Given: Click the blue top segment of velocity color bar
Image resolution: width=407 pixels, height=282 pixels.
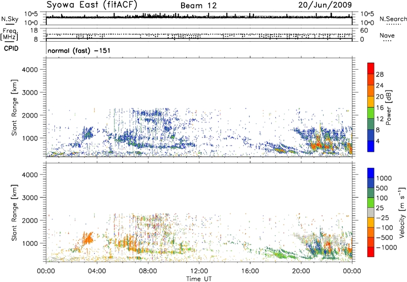Looking at the screenshot, I should pyautogui.click(x=371, y=173).
